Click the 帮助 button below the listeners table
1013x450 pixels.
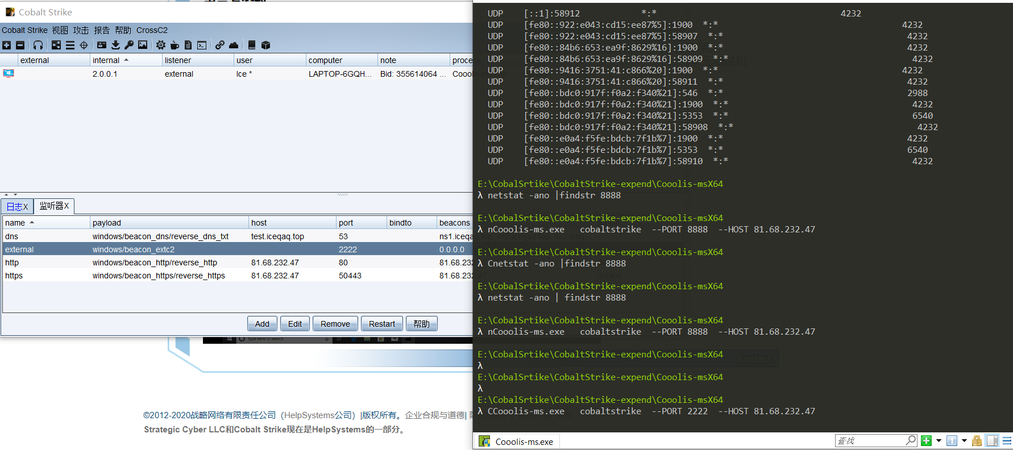coord(422,324)
